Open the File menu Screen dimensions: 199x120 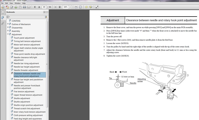(x=2, y=3)
